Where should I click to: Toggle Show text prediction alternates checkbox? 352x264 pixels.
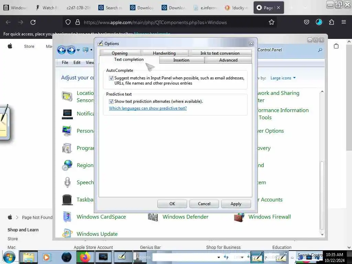pos(111,101)
